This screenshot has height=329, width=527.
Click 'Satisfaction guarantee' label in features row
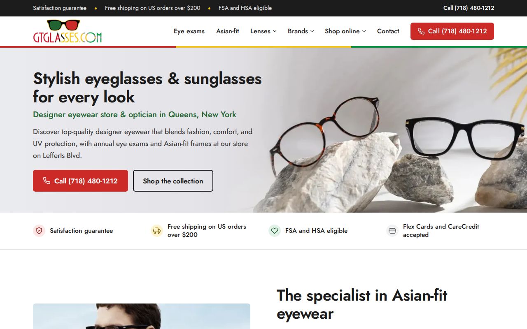click(81, 231)
